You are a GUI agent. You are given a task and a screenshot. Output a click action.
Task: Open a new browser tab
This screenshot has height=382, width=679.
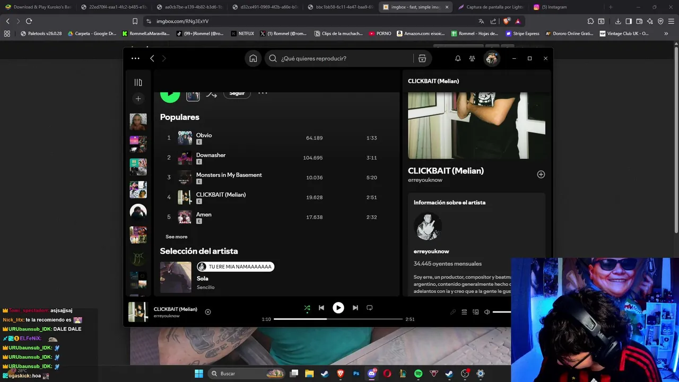pyautogui.click(x=611, y=7)
